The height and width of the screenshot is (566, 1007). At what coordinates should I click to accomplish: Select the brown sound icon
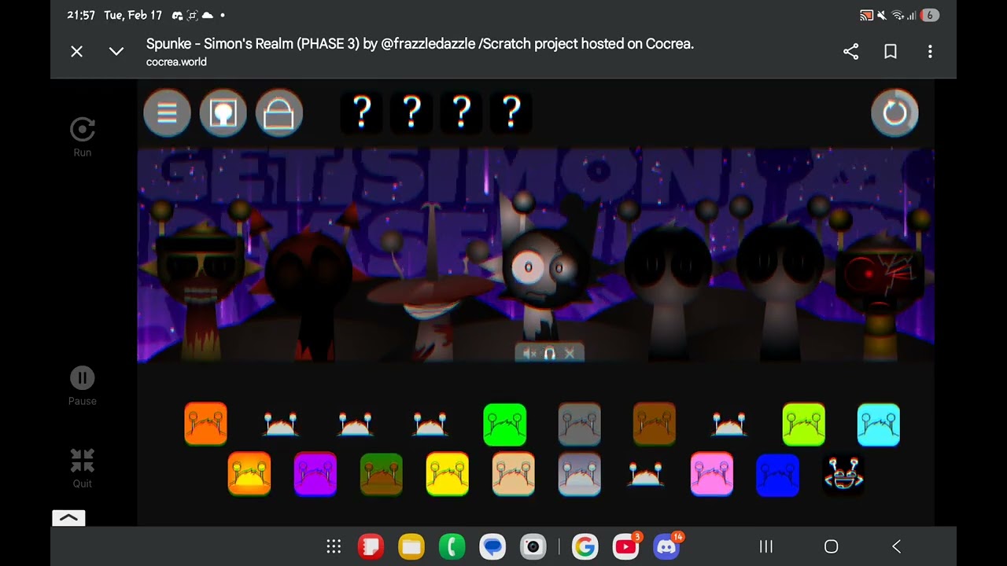655,424
